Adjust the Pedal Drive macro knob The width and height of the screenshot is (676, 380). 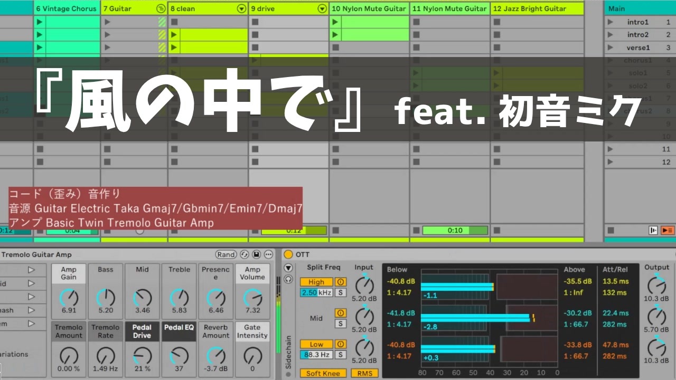pos(142,356)
